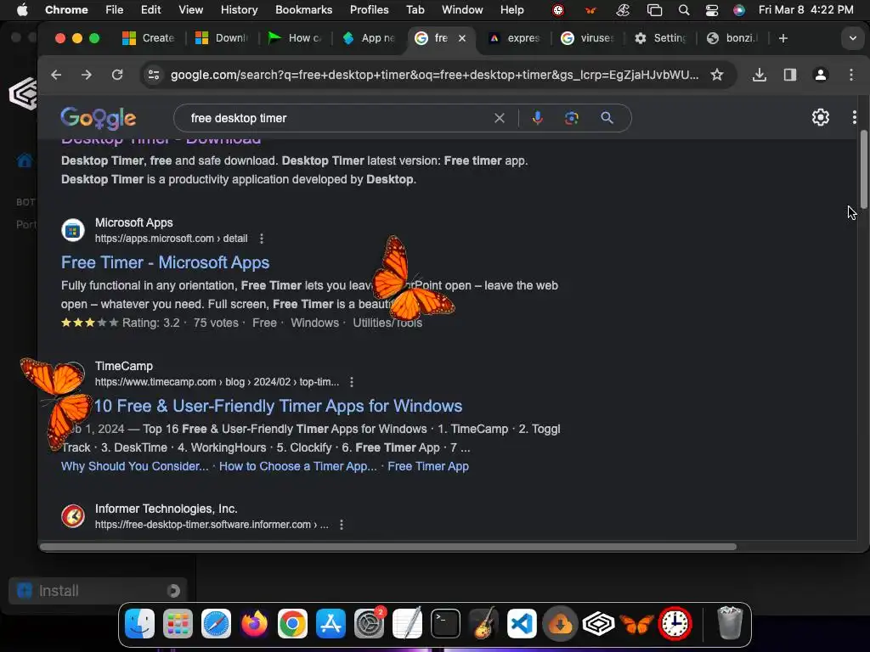Open the red clock timer app in Dock
The image size is (870, 652).
pyautogui.click(x=675, y=624)
